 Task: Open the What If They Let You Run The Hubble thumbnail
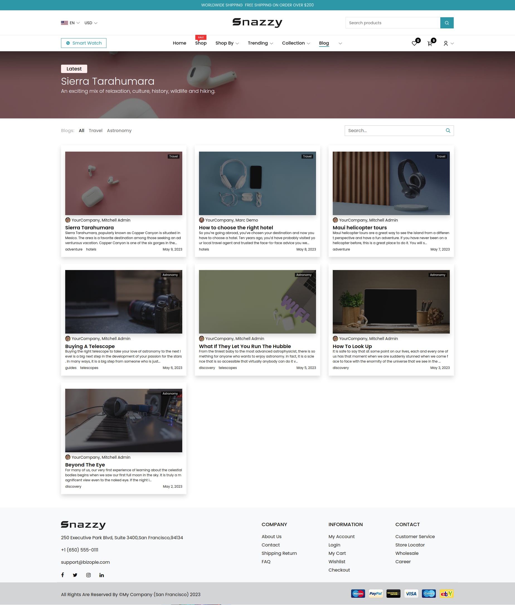[257, 302]
